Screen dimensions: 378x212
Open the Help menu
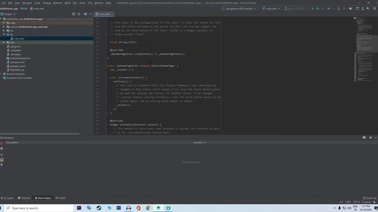tap(109, 3)
